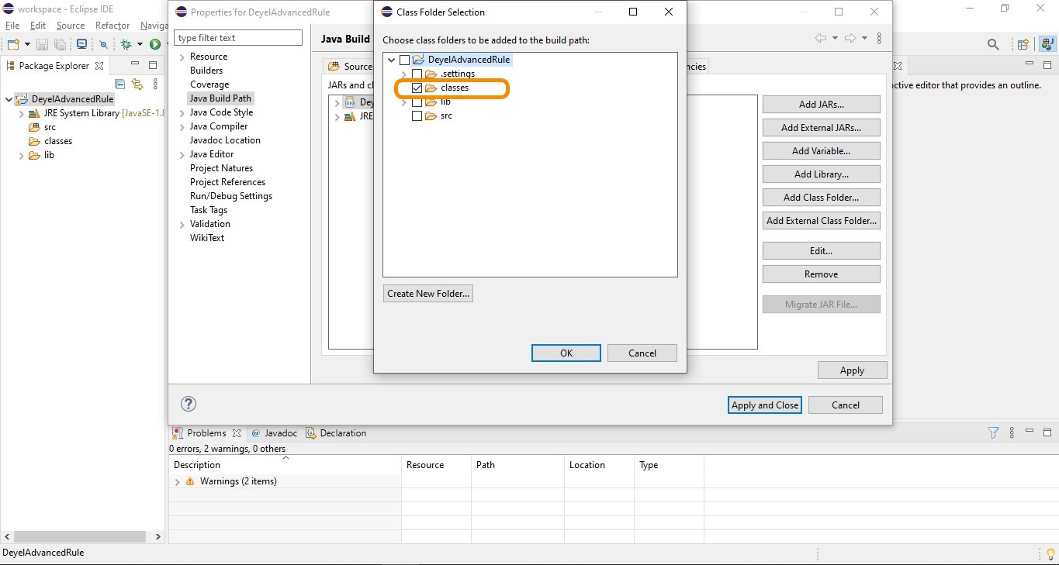Click the Add Class Folder button
This screenshot has width=1059, height=565.
coord(822,197)
